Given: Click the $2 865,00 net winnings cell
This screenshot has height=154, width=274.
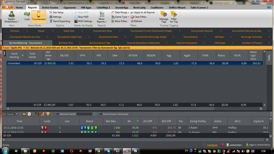Looking at the screenshot, I should pyautogui.click(x=50, y=63).
